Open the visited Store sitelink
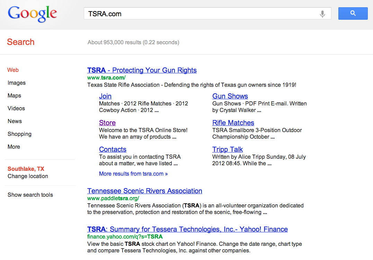This screenshot has height=260, width=373. (107, 123)
